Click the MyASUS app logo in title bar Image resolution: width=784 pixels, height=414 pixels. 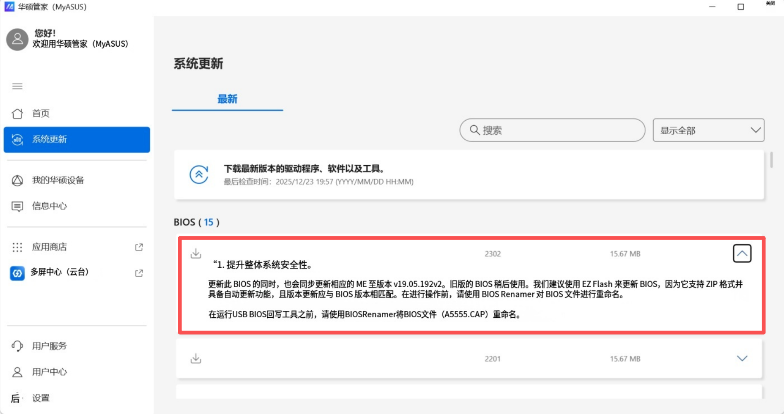point(9,7)
